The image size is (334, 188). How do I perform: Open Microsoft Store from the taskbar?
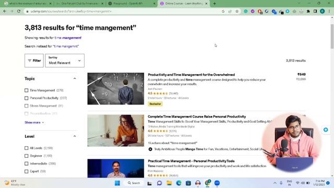(188, 183)
